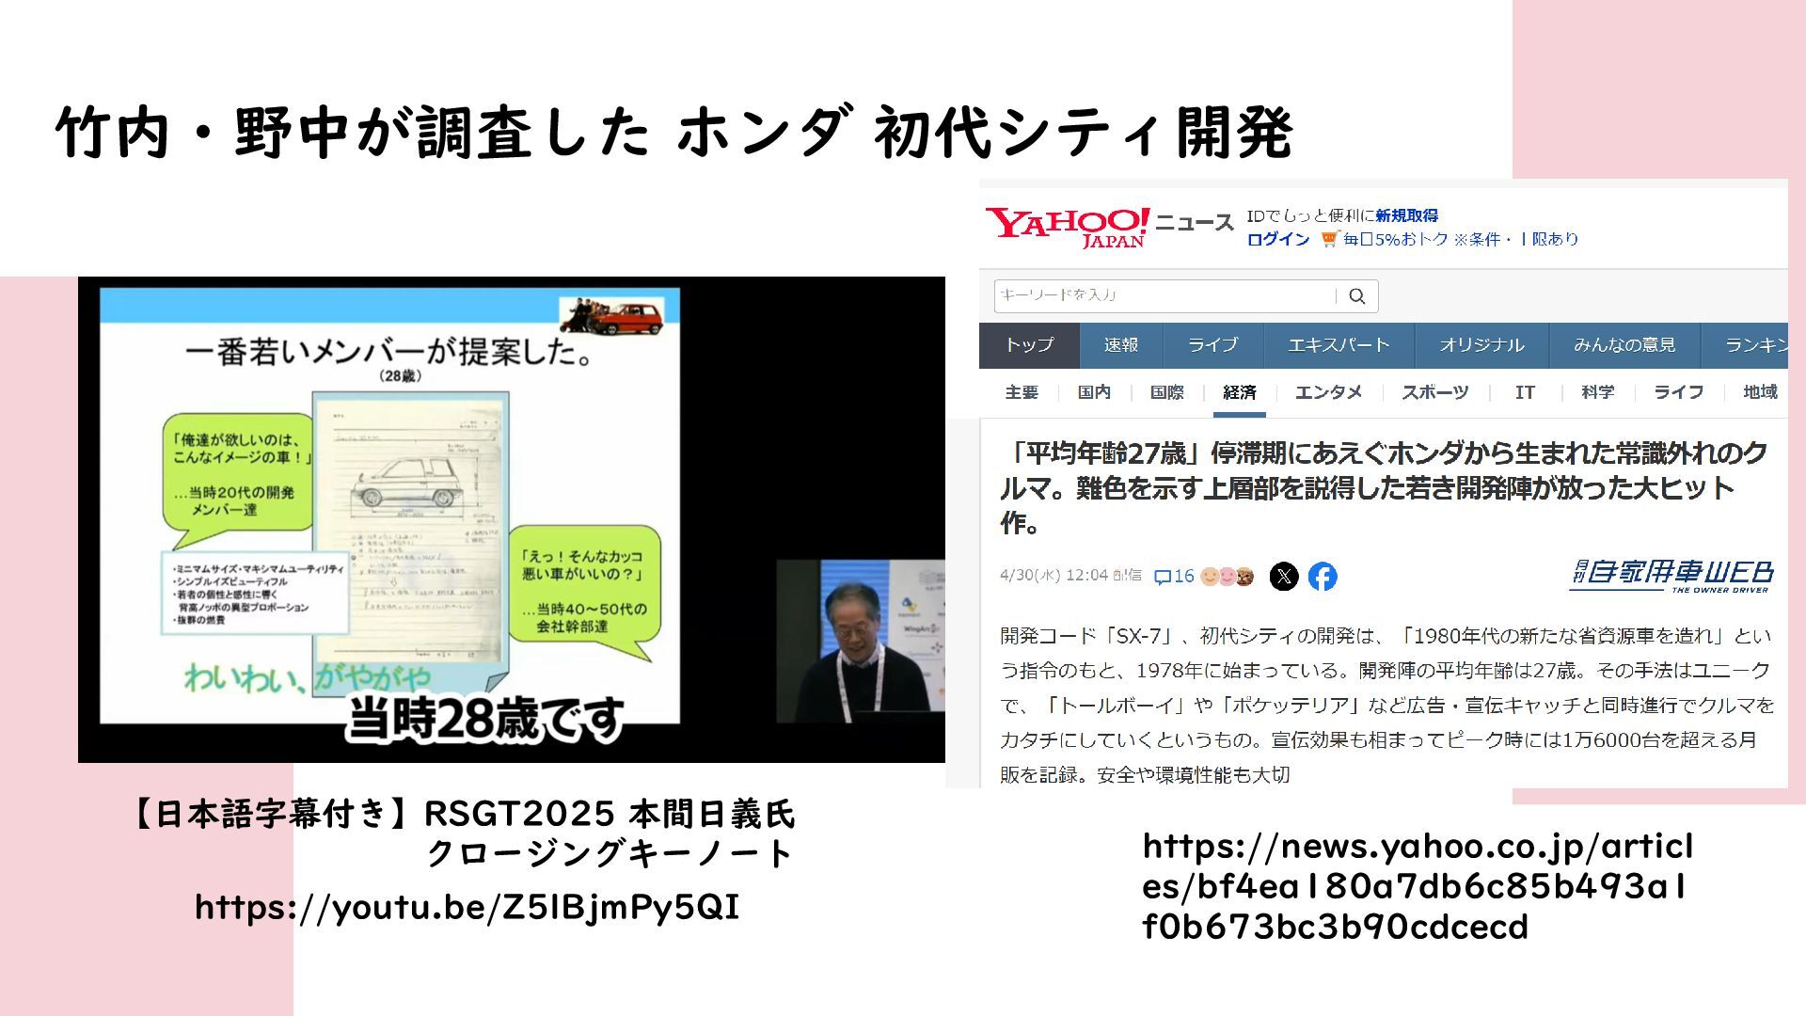1806x1016 pixels.
Task: Click the 新規取得 link
Action: [1406, 215]
